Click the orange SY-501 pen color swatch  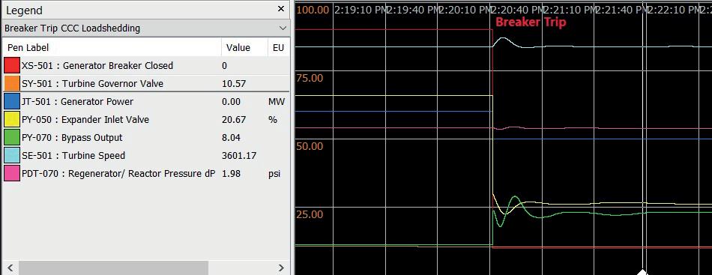pyautogui.click(x=12, y=83)
